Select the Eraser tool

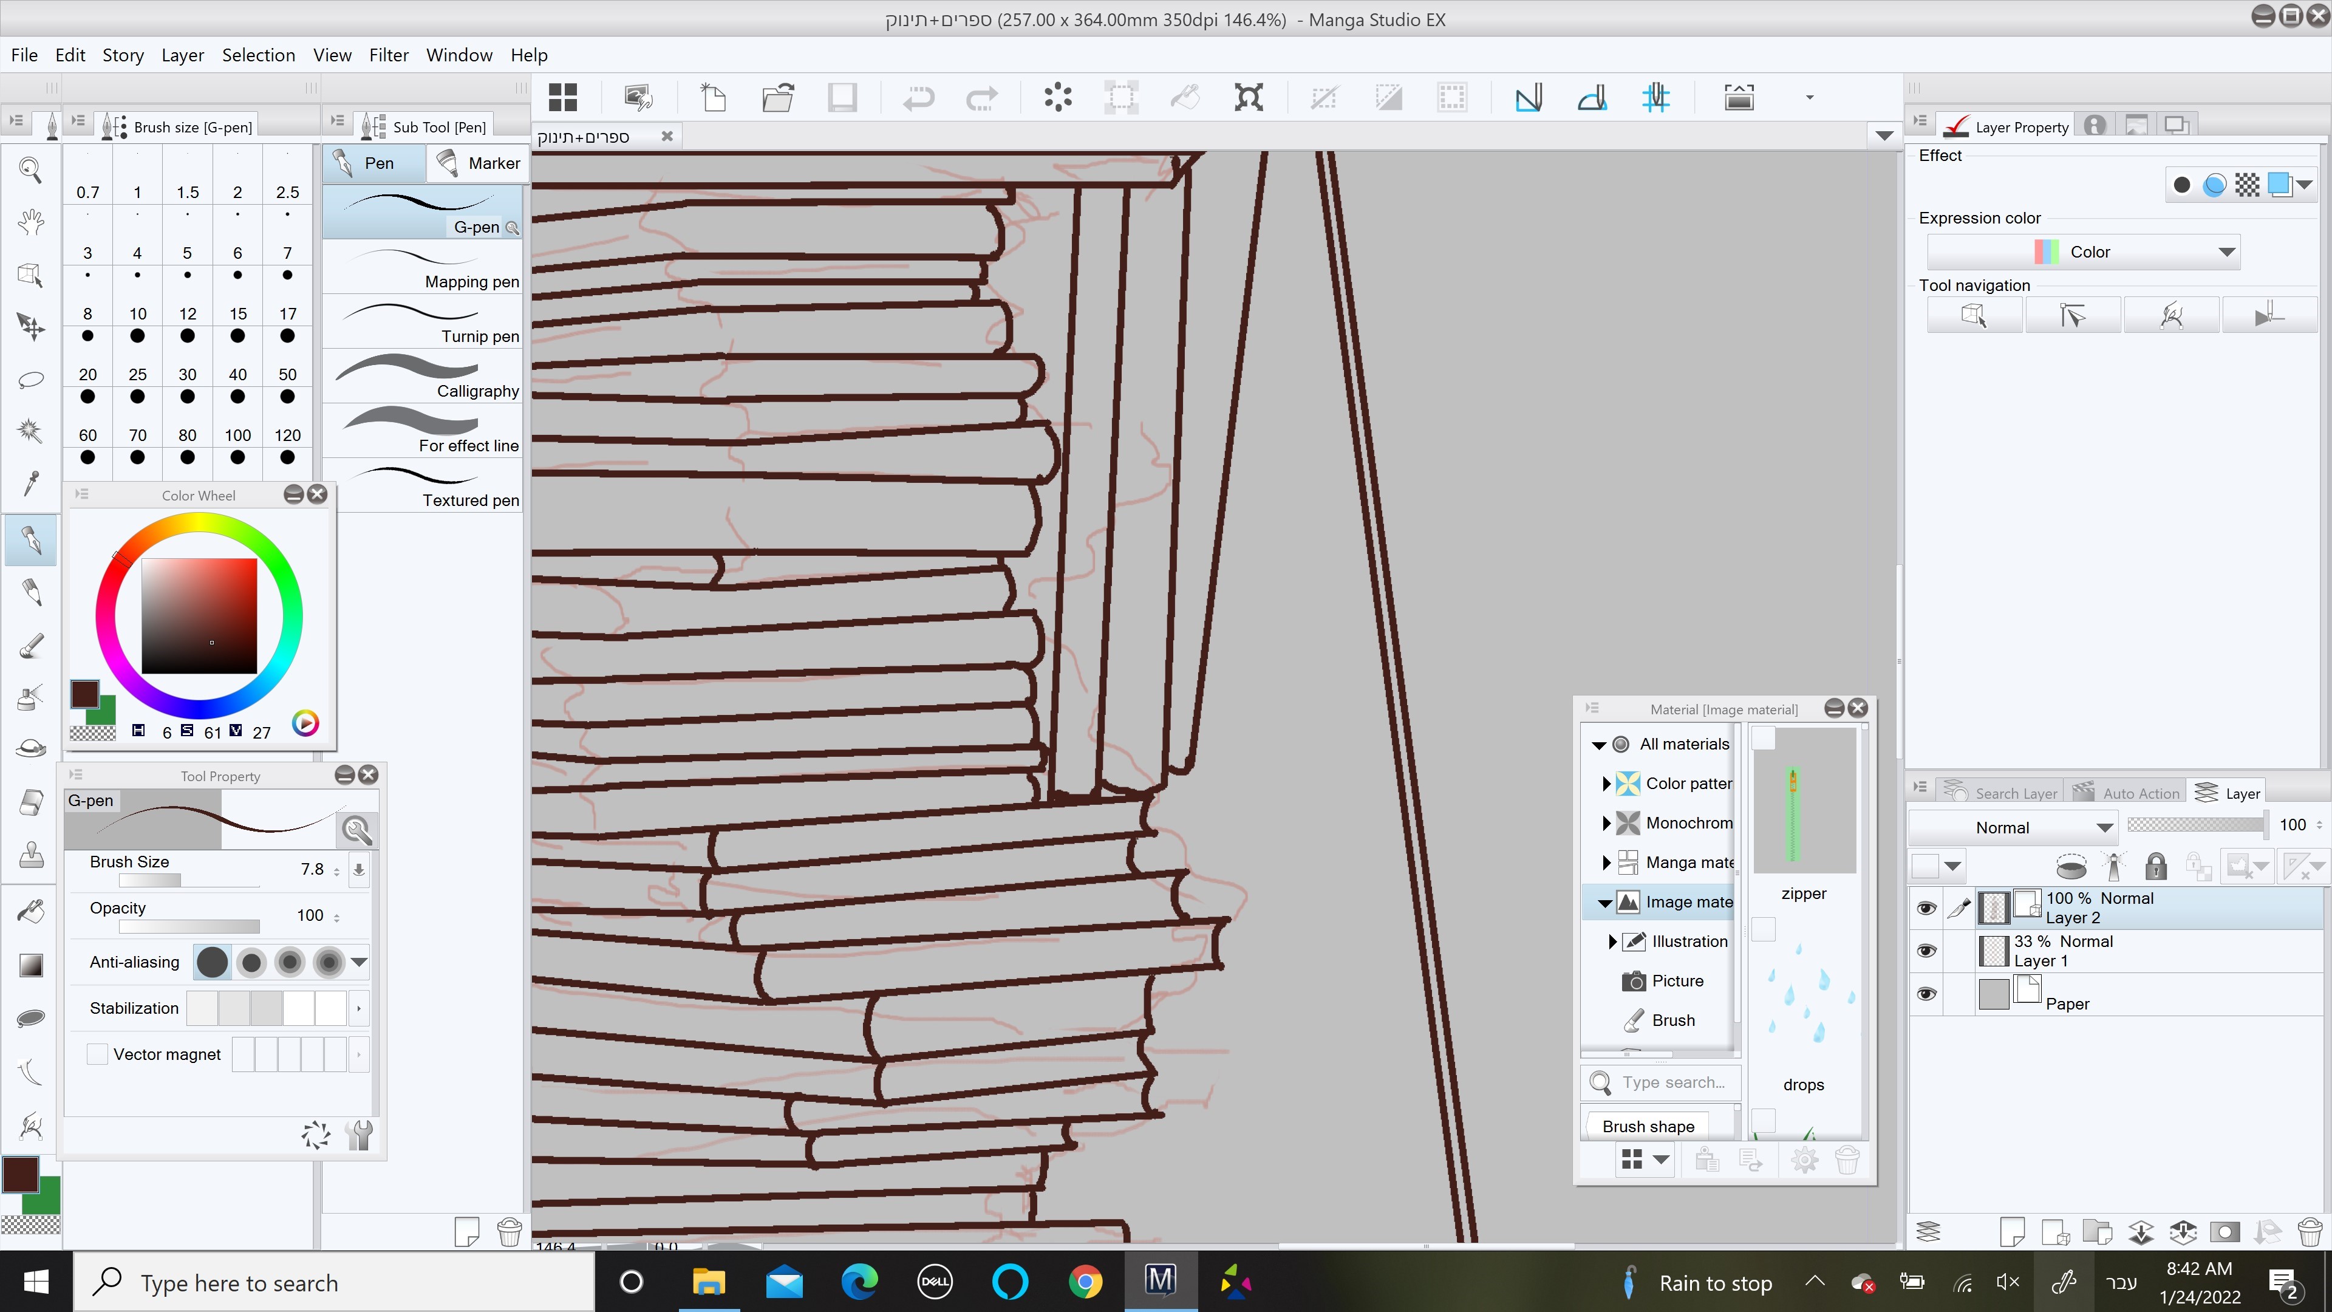[x=31, y=802]
